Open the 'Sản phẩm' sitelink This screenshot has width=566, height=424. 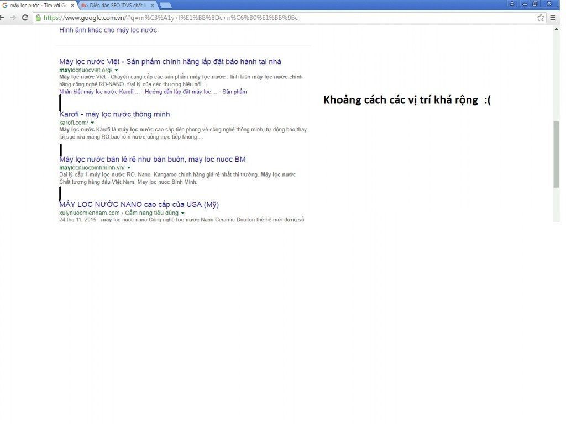tap(234, 92)
